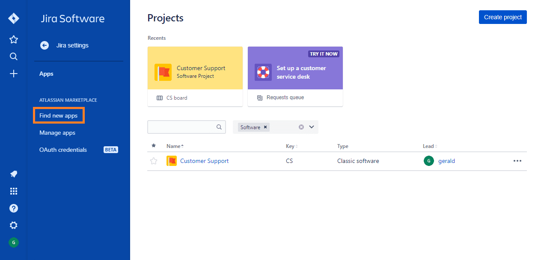Click the Customer Support row project icon
Screen dimensions: 544x260
172,161
